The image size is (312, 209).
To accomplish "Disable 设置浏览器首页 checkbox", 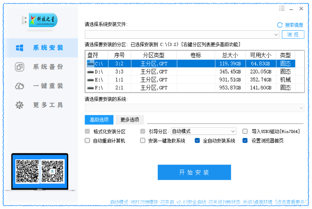I will pyautogui.click(x=245, y=141).
